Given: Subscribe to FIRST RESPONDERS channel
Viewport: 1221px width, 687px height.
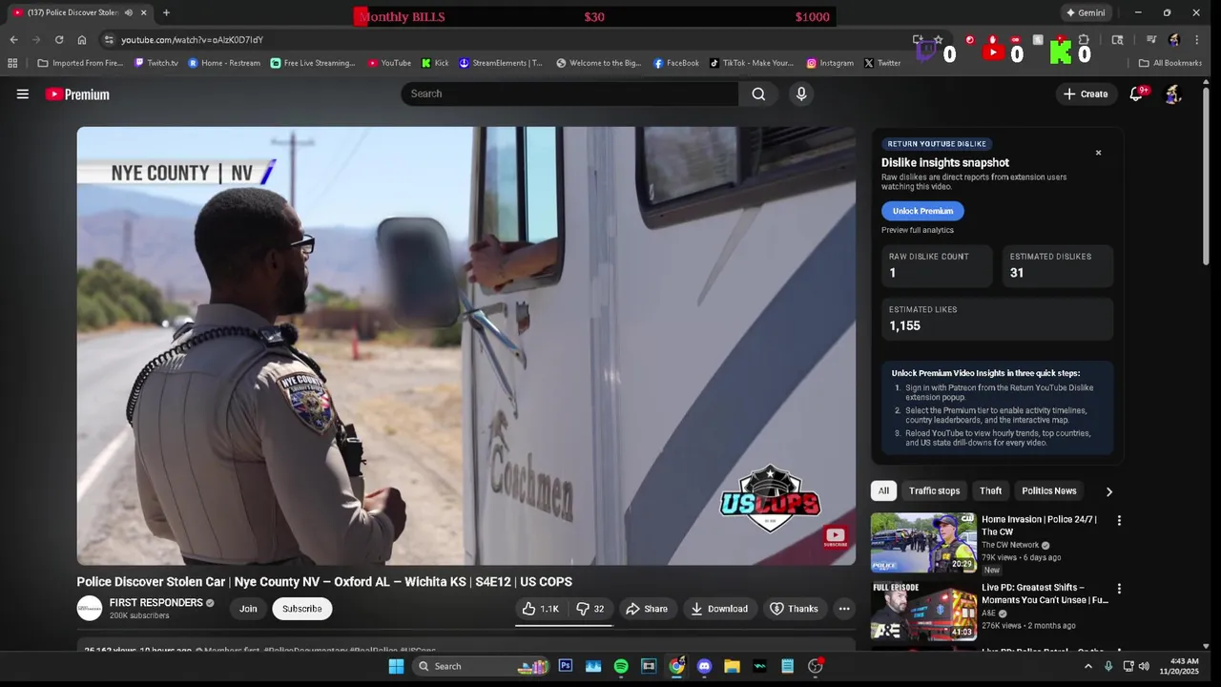Looking at the screenshot, I should (301, 609).
